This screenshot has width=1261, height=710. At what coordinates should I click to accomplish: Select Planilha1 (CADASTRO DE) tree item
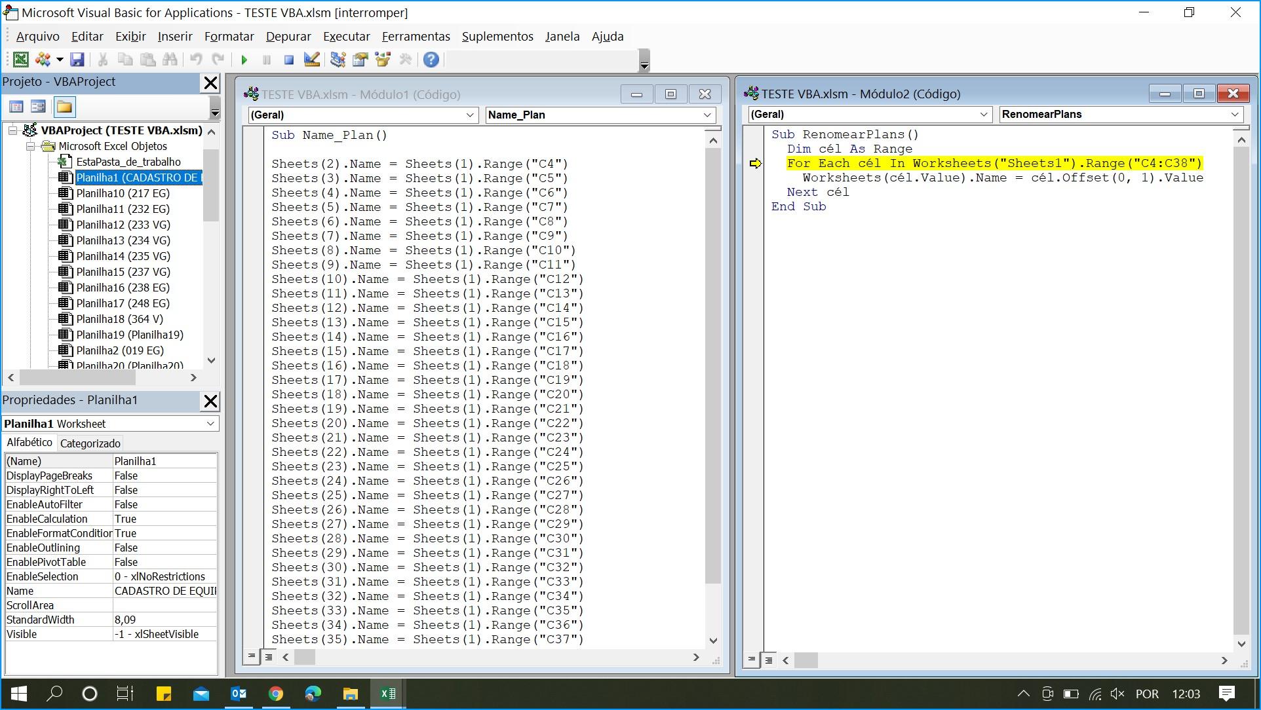click(138, 177)
